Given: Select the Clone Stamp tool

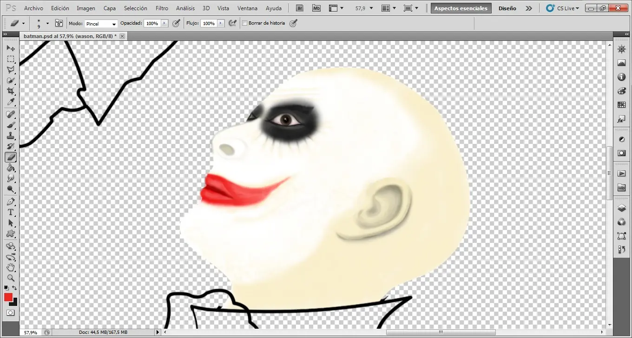Looking at the screenshot, I should pyautogui.click(x=10, y=135).
